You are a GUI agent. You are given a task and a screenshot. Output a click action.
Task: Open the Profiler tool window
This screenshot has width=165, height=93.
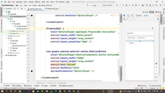click(53, 86)
